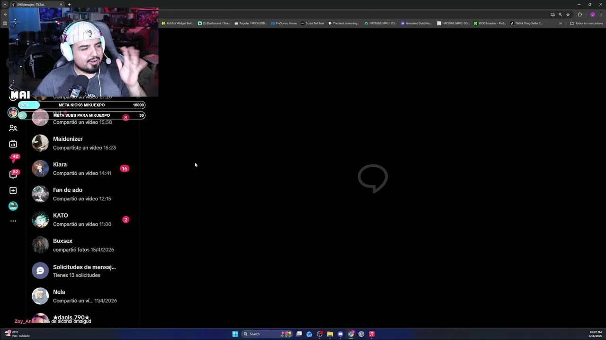This screenshot has height=340, width=606.
Task: Click Maidenizer's profile picture
Action: pyautogui.click(x=40, y=143)
